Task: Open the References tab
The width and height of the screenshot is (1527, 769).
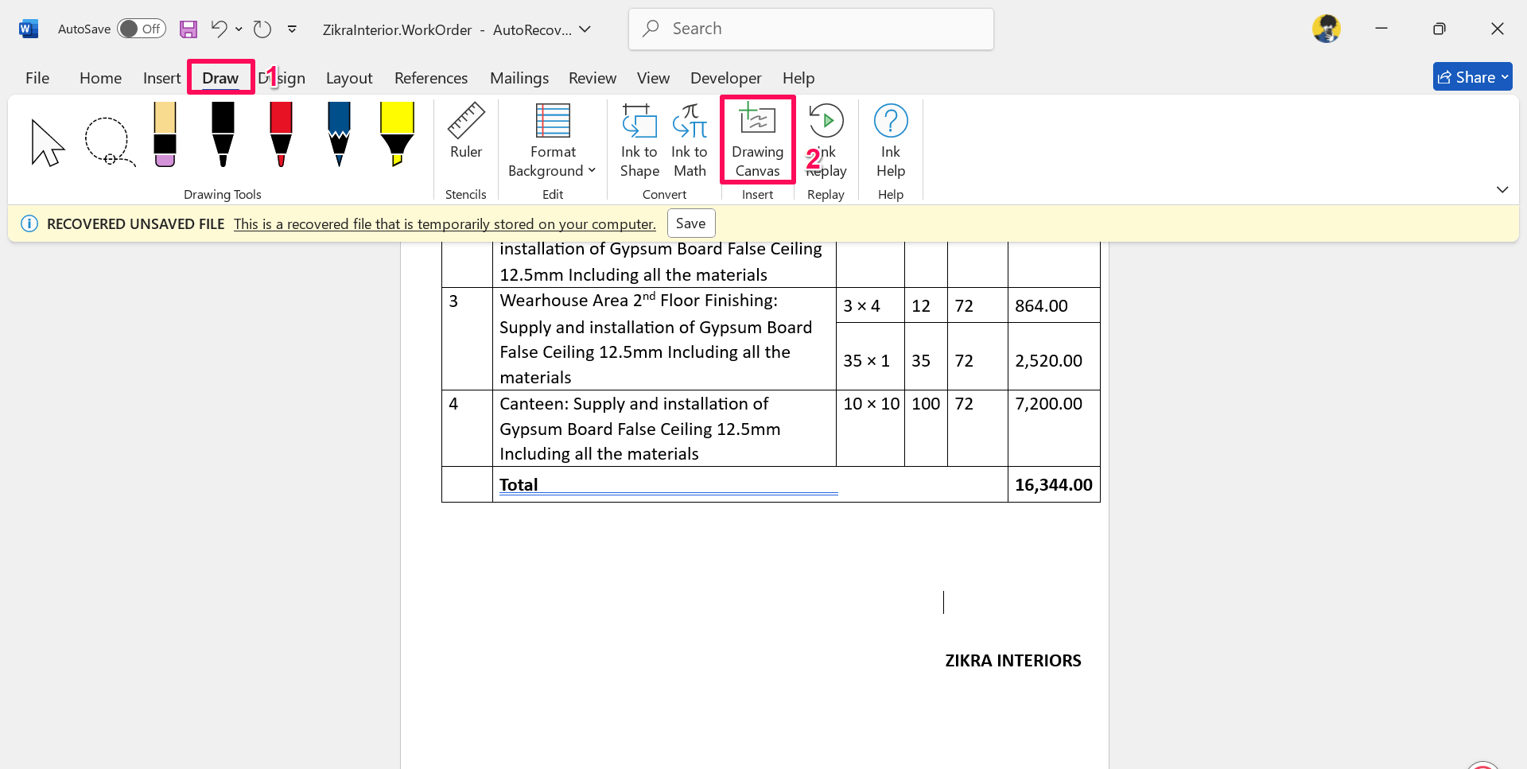Action: 431,78
